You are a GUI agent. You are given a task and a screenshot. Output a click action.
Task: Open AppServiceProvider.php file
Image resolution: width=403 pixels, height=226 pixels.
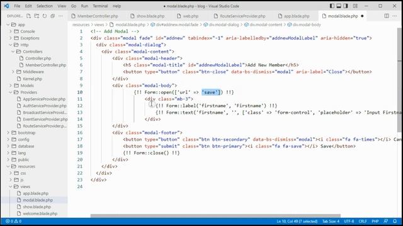pyautogui.click(x=44, y=99)
